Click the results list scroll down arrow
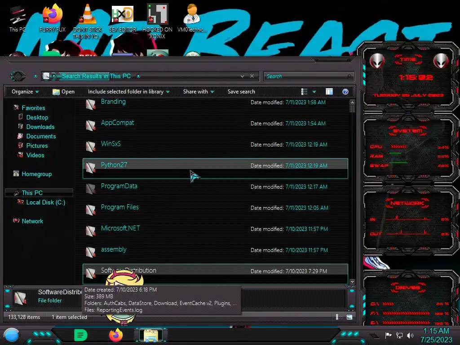 352,282
